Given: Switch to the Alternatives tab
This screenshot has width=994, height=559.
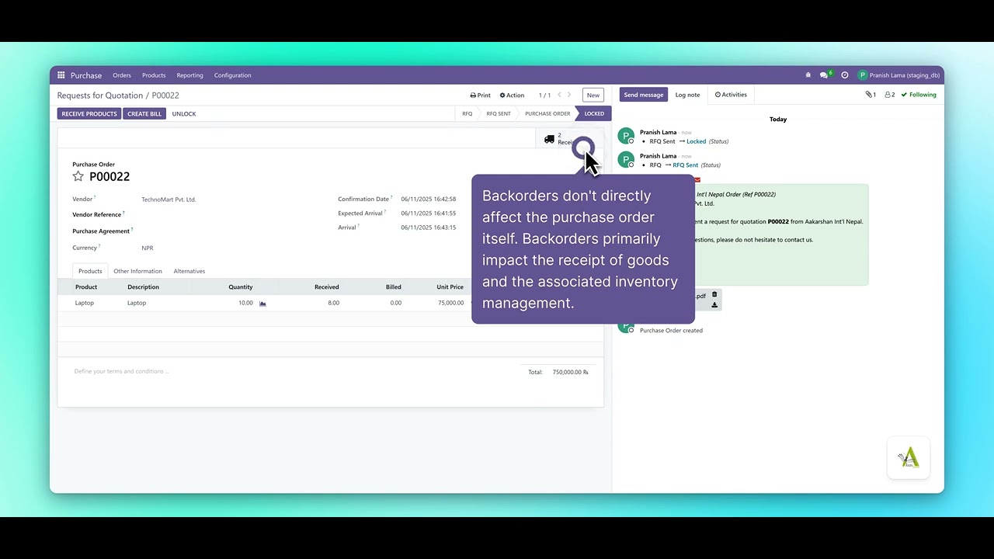Looking at the screenshot, I should tap(189, 271).
